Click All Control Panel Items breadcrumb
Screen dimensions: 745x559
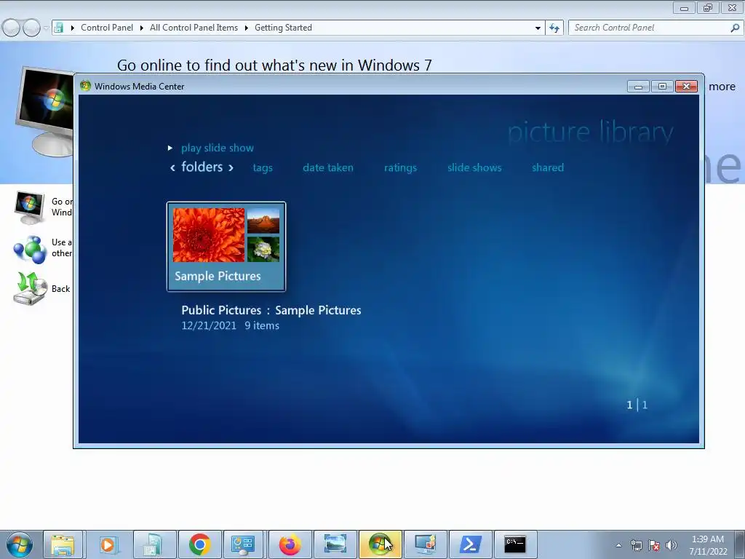point(194,28)
